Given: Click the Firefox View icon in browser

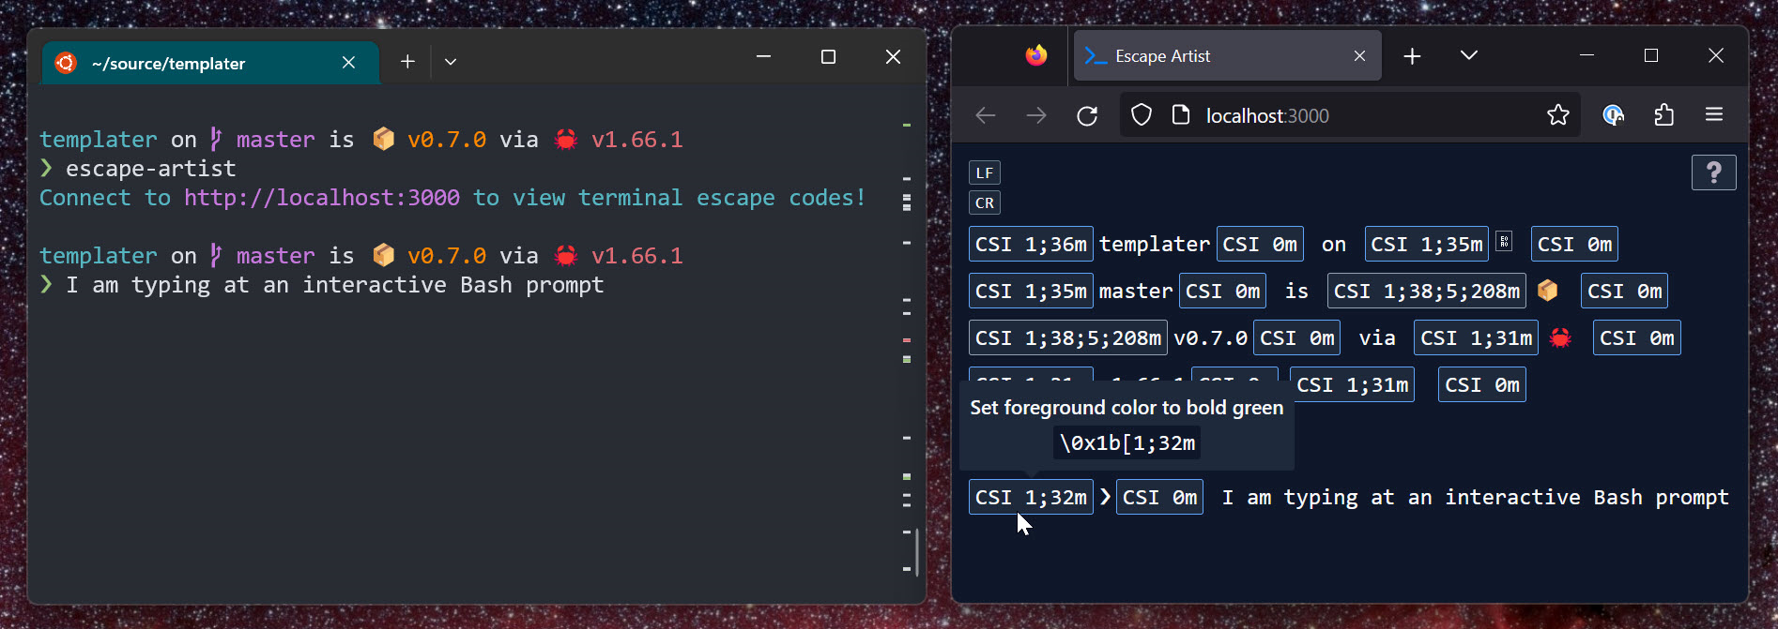Looking at the screenshot, I should [1035, 56].
